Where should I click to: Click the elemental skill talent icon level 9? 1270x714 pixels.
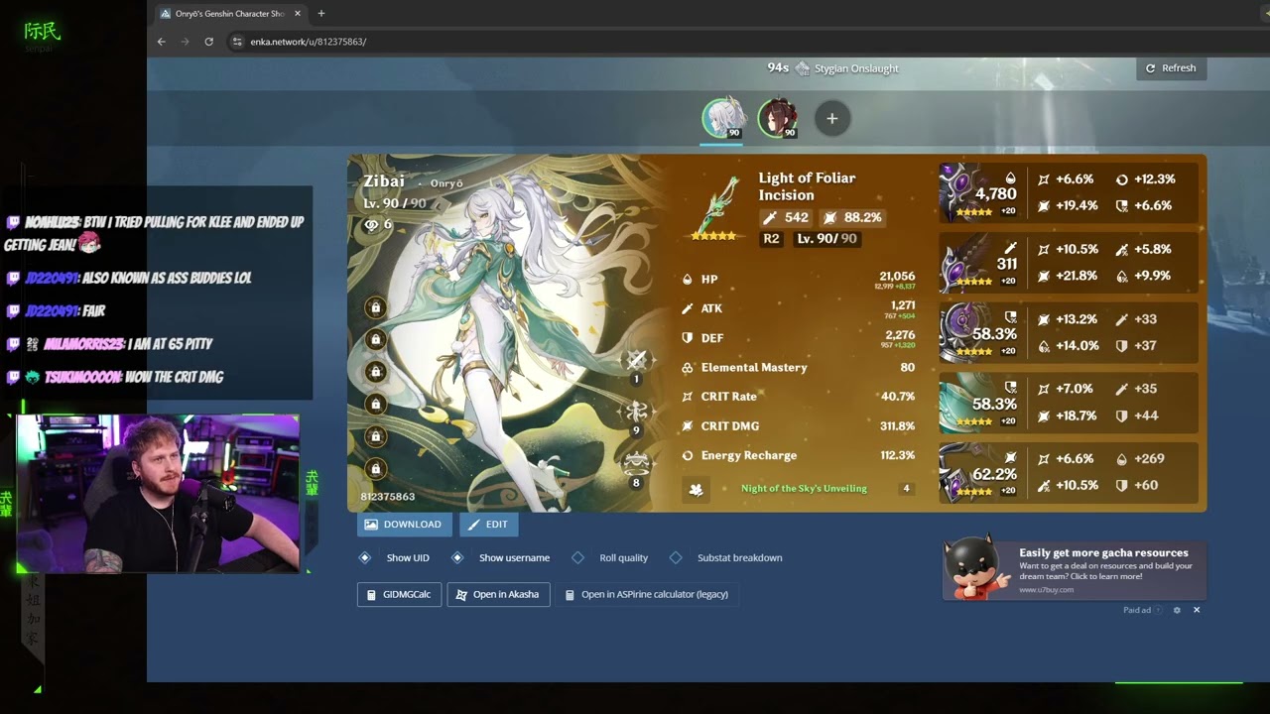coord(636,412)
